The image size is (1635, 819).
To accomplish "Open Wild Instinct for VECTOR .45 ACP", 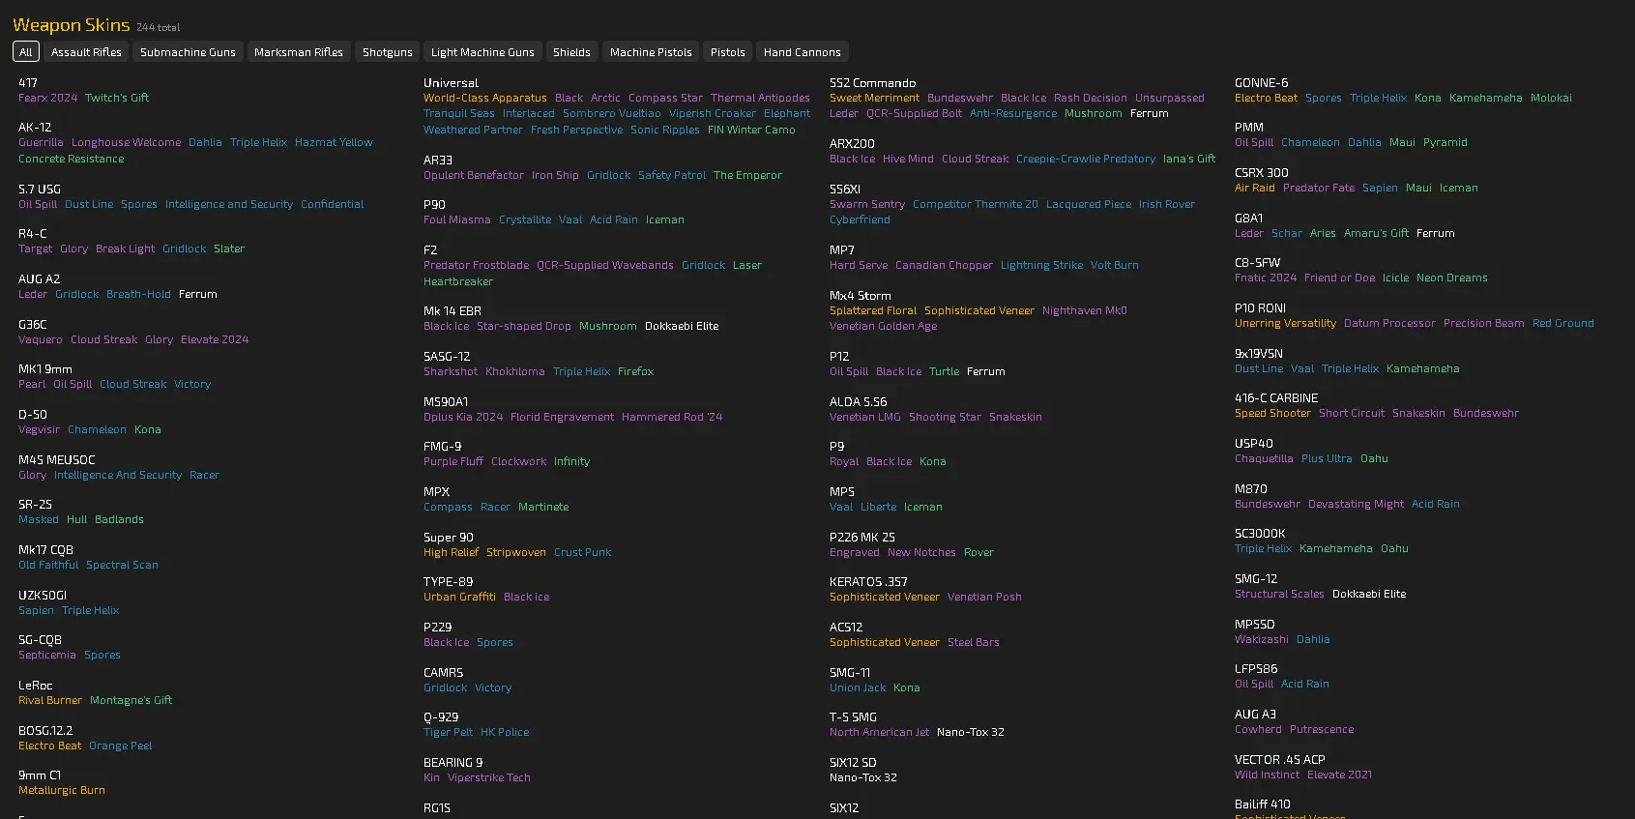I will click(x=1267, y=775).
